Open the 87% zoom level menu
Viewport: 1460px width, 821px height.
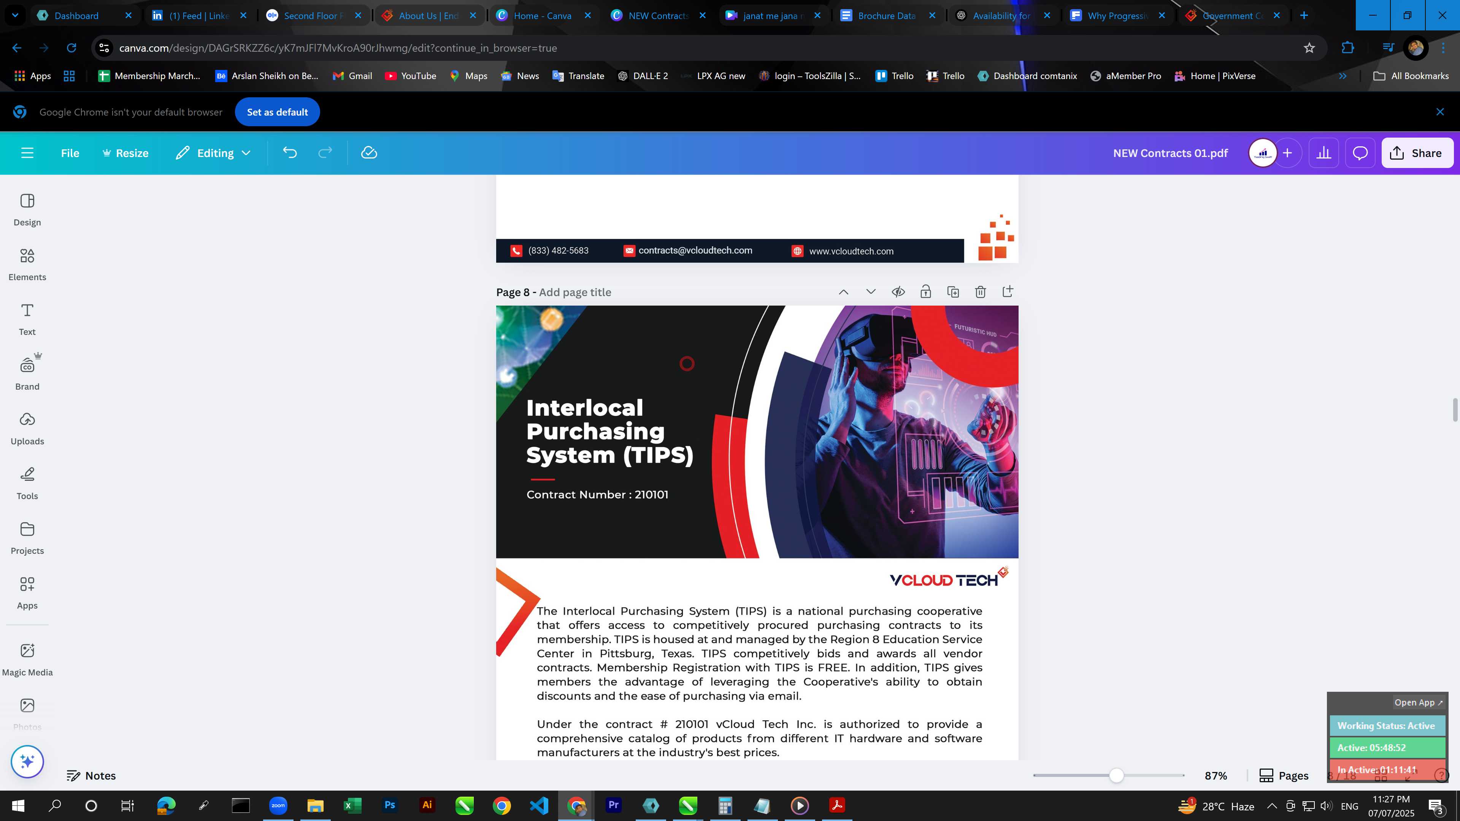pos(1216,776)
